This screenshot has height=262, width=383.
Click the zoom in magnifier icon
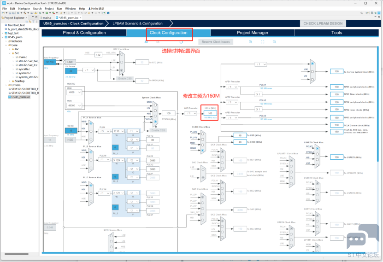click(x=250, y=42)
